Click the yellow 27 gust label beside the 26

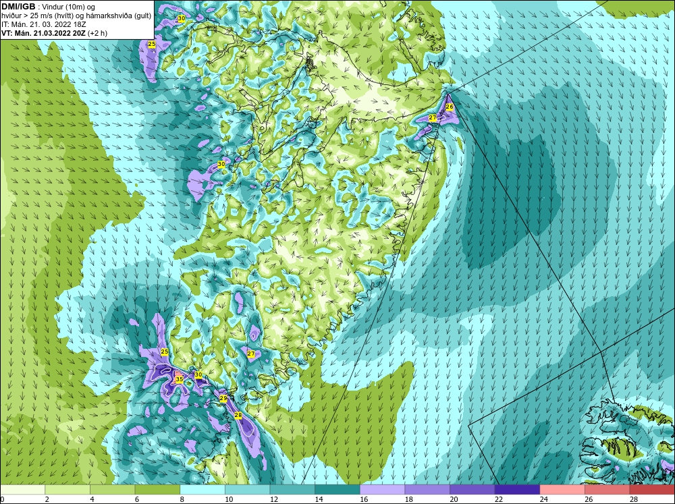[x=433, y=117]
